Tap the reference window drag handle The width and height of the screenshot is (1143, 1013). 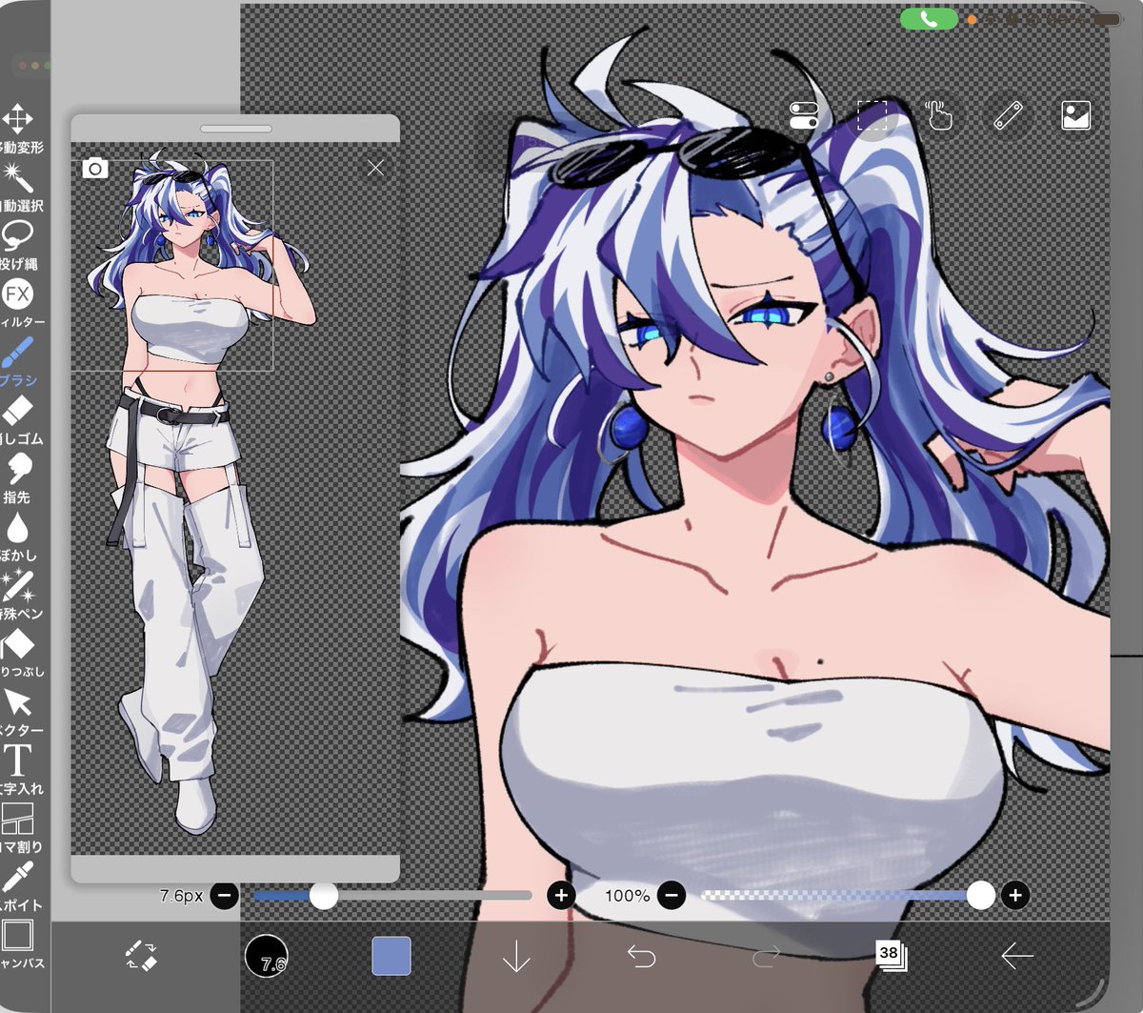pyautogui.click(x=235, y=128)
